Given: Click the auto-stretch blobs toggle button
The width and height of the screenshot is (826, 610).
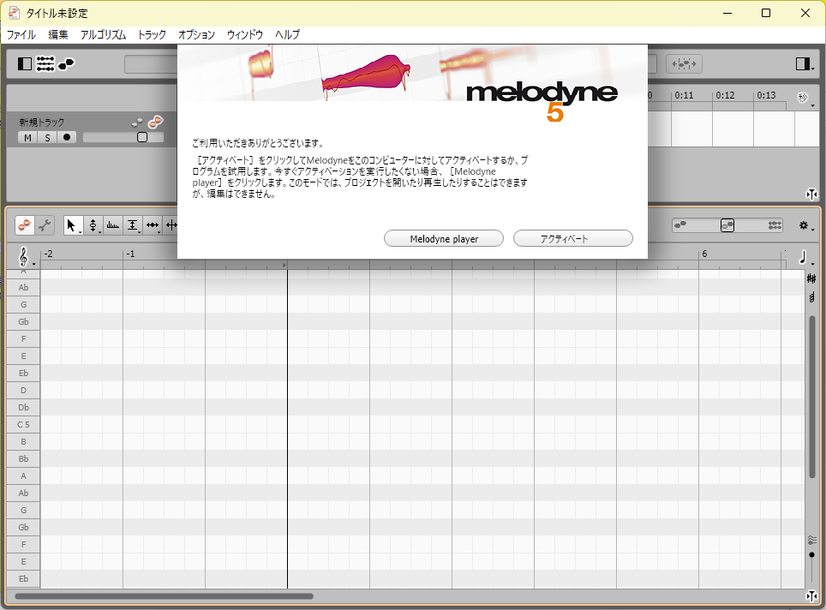Looking at the screenshot, I should pos(684,64).
